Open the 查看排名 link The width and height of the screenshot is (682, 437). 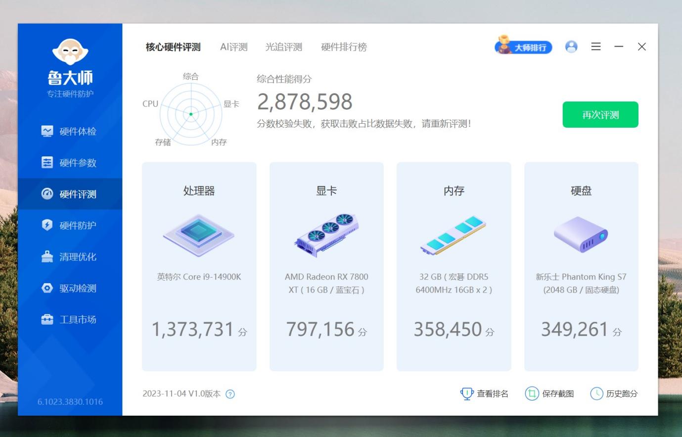(493, 394)
